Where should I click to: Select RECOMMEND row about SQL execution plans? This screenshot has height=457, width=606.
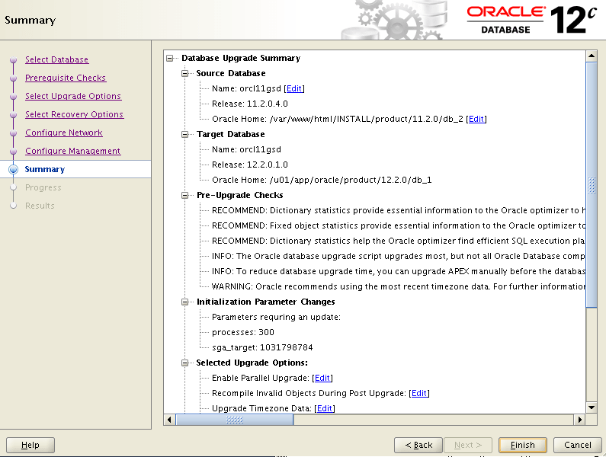pyautogui.click(x=398, y=241)
